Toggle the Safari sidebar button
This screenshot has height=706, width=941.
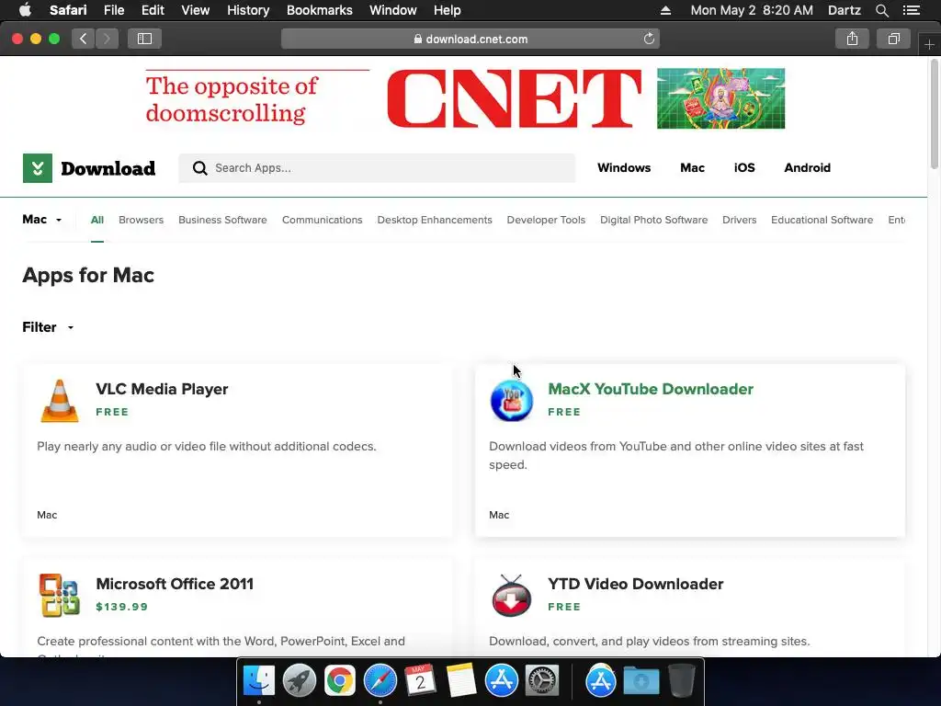144,39
